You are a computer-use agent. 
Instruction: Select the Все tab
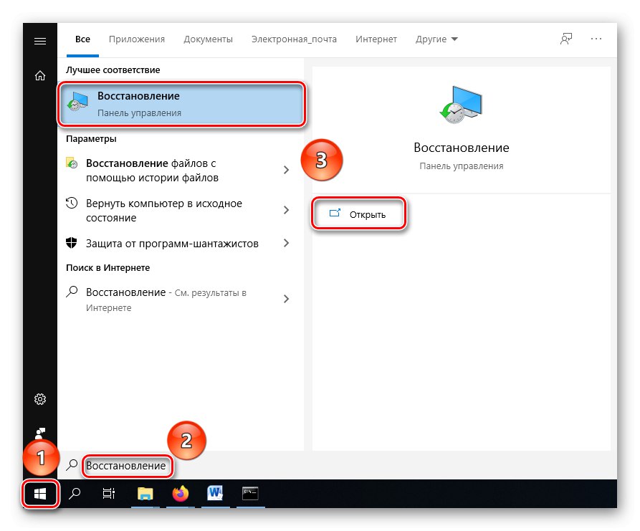click(82, 39)
